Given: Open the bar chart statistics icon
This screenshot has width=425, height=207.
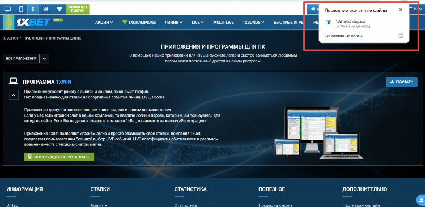Looking at the screenshot, I should click(x=45, y=9).
